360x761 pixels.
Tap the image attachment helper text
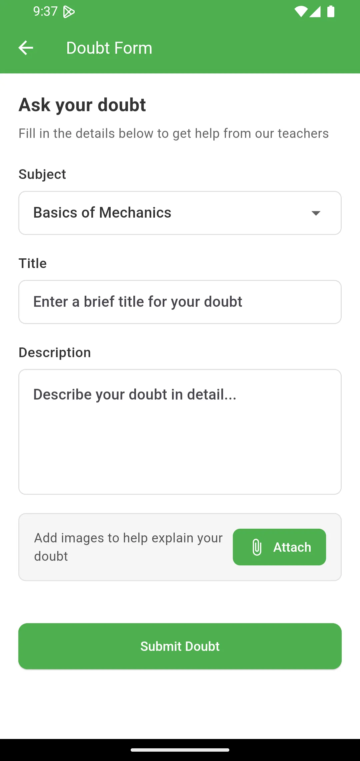pyautogui.click(x=128, y=546)
